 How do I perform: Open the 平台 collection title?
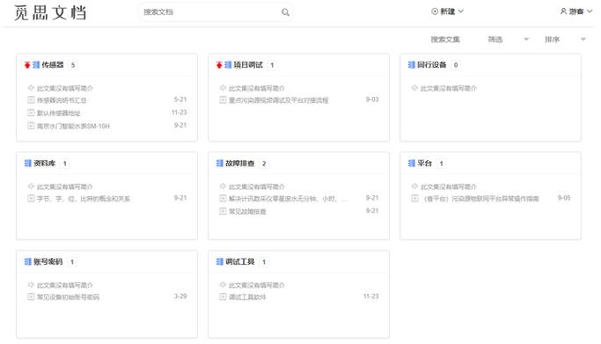pyautogui.click(x=425, y=164)
